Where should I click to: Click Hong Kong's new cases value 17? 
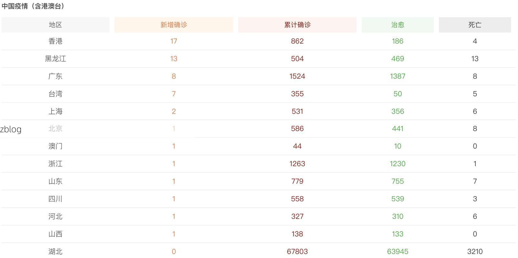(174, 41)
